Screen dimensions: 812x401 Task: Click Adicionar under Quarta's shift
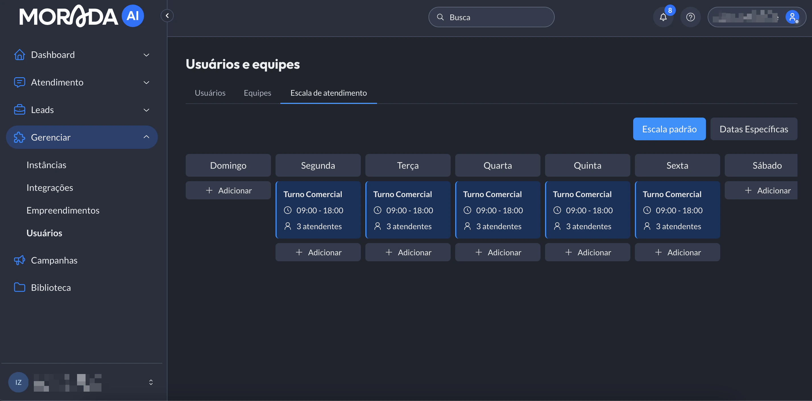click(x=498, y=252)
